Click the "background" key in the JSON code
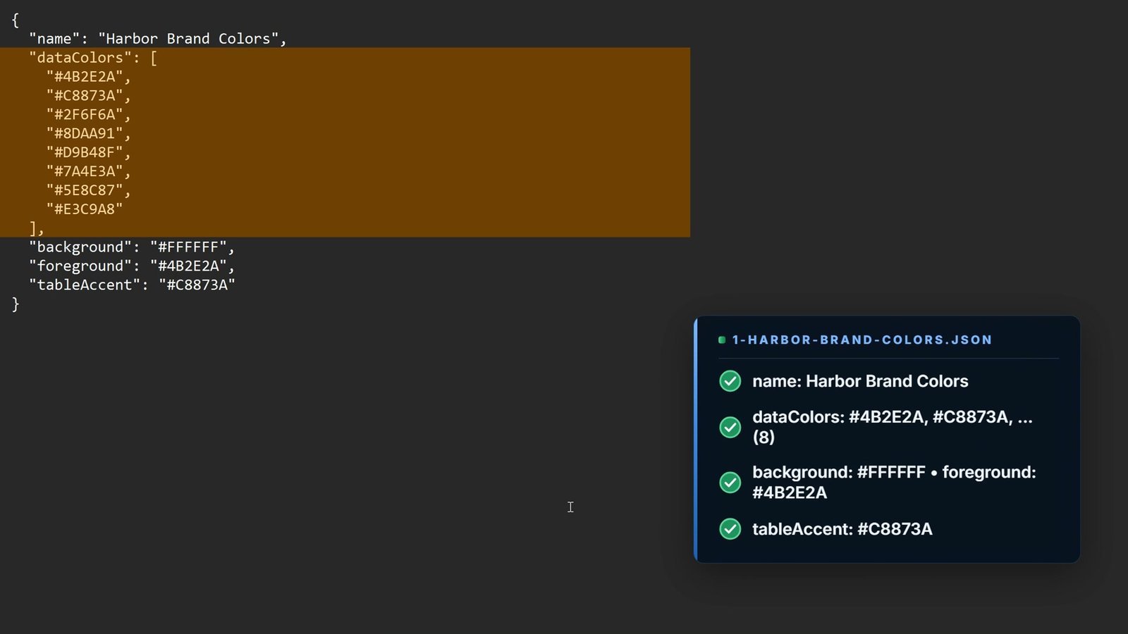The width and height of the screenshot is (1128, 634). (80, 247)
